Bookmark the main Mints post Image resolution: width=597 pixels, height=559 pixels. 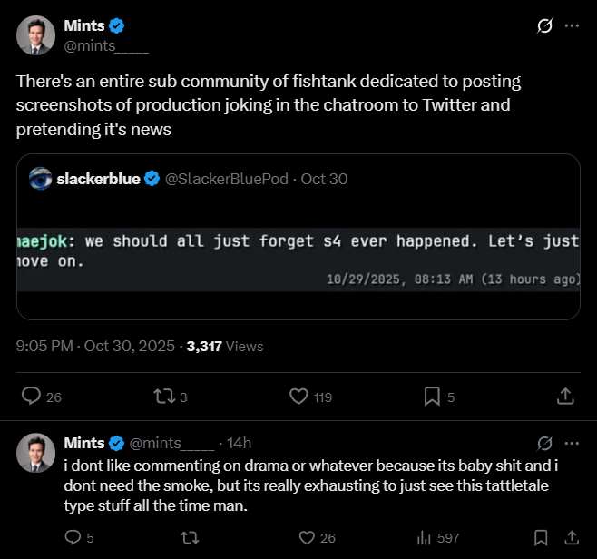[x=433, y=397]
